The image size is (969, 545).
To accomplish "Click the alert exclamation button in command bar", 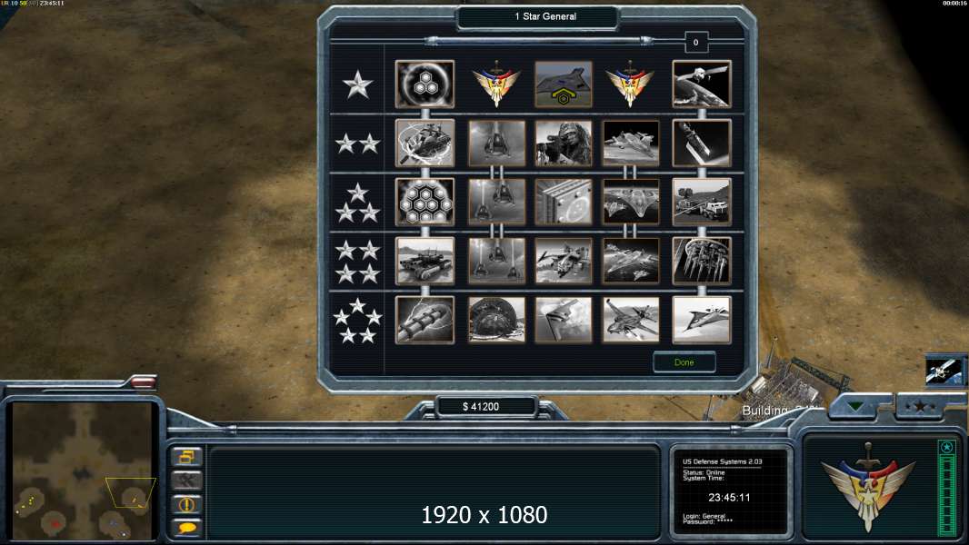I will click(186, 504).
